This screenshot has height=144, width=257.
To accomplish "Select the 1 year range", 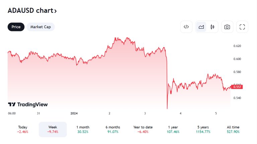I will click(173, 129).
